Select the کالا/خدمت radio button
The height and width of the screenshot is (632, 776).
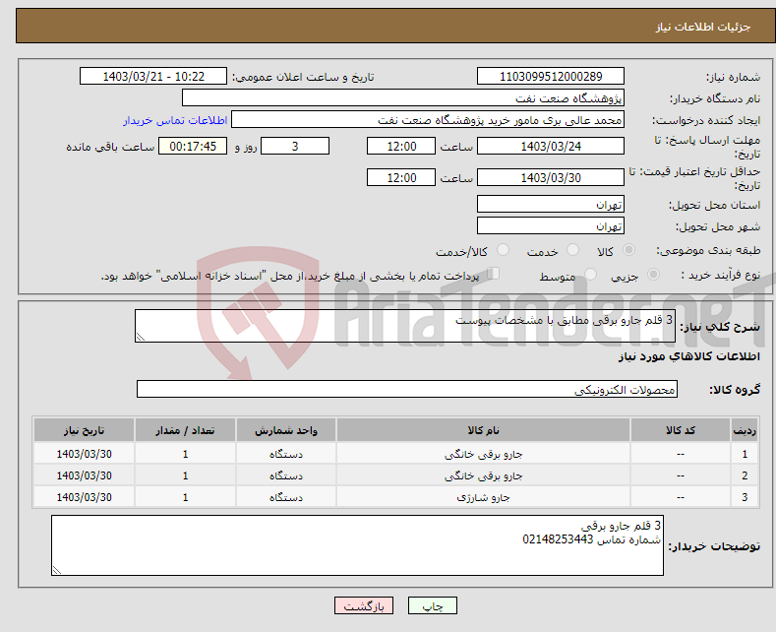[x=503, y=250]
